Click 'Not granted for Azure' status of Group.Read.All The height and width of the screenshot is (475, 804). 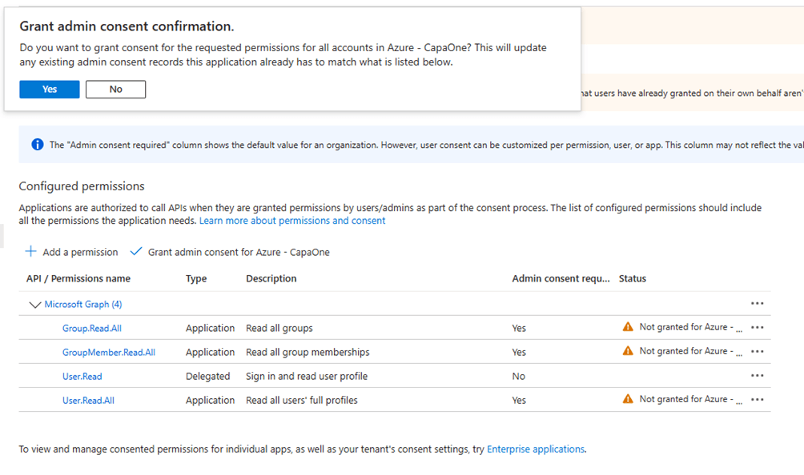coord(690,327)
